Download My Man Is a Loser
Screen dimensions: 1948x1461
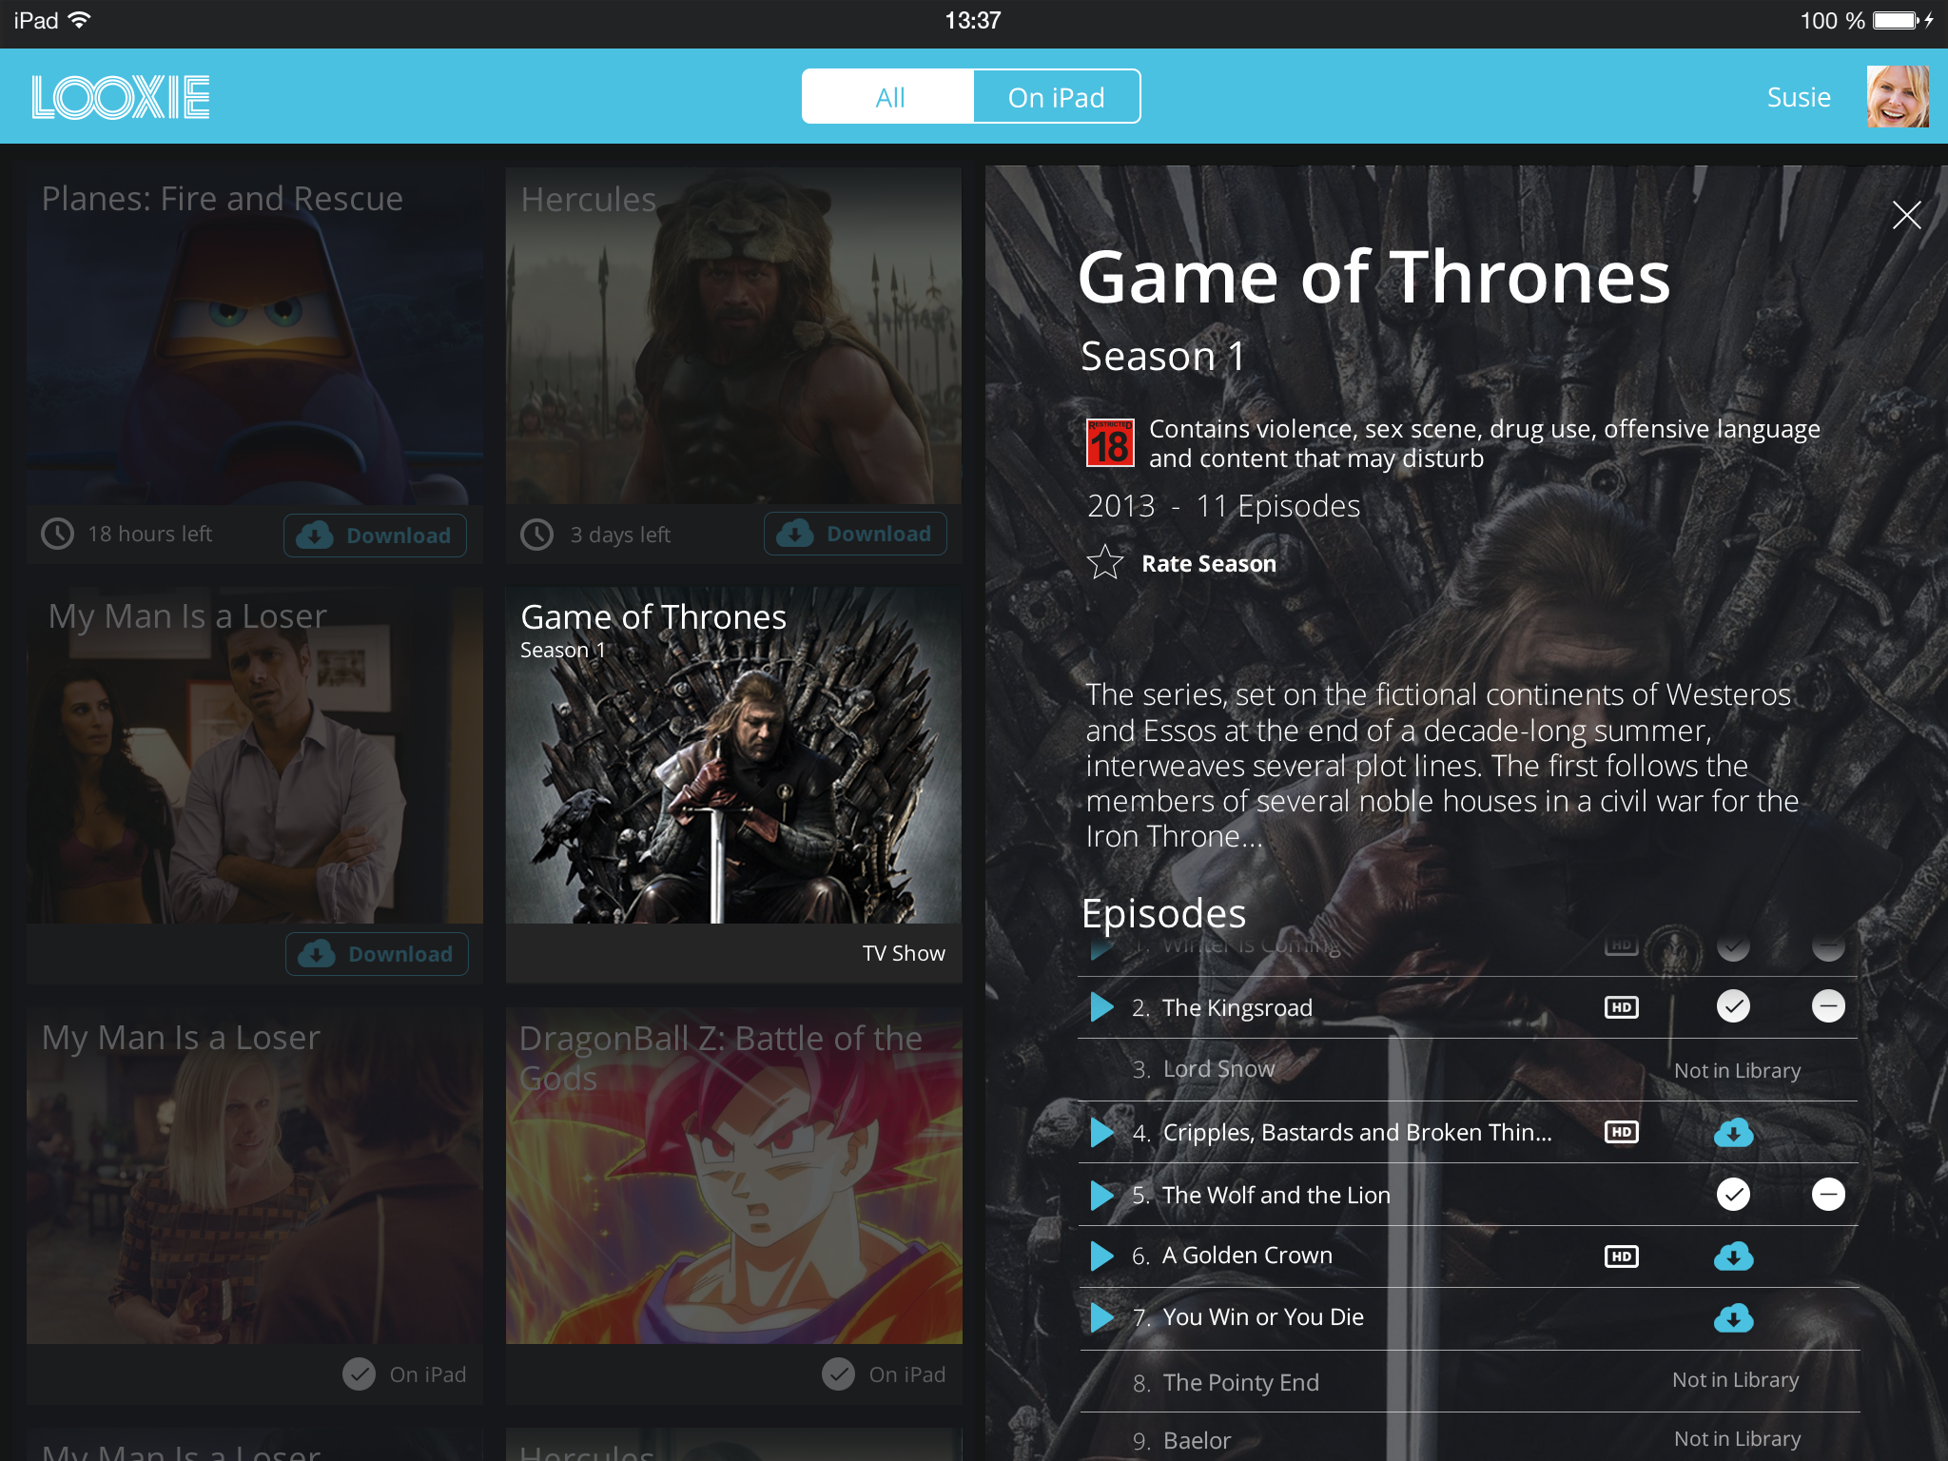[x=377, y=954]
